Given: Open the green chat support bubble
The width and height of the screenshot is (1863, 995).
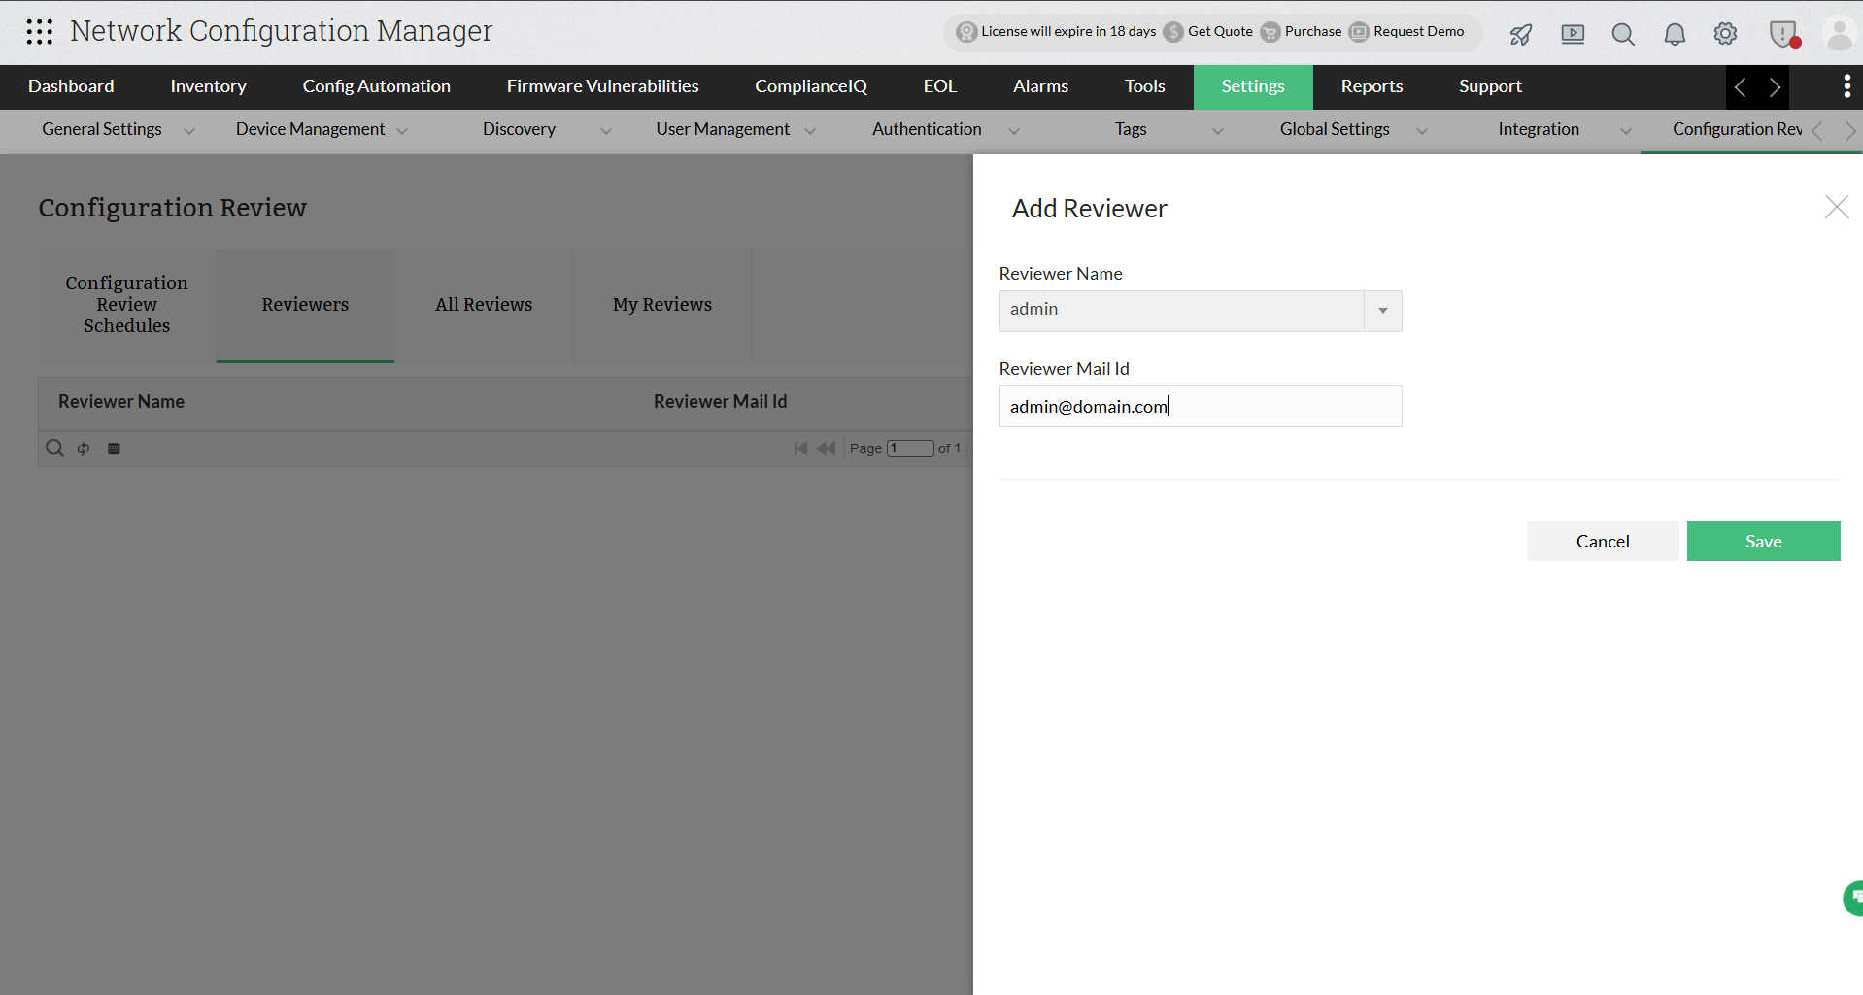Looking at the screenshot, I should (x=1852, y=898).
